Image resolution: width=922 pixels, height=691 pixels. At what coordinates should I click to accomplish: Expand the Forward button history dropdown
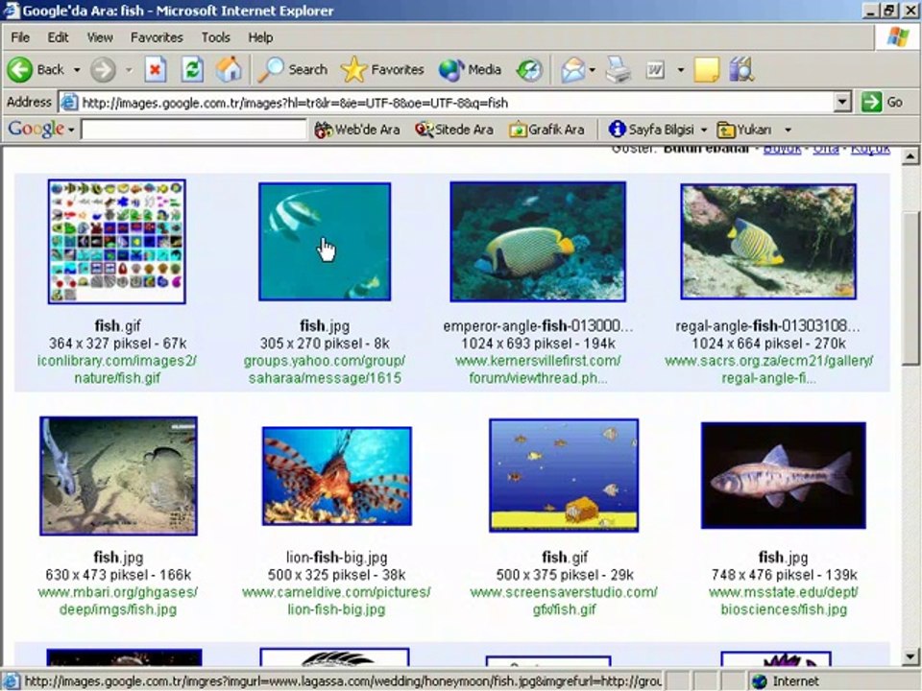click(x=128, y=70)
